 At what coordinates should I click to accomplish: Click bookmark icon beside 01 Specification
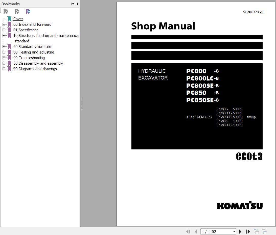[x=9, y=30]
